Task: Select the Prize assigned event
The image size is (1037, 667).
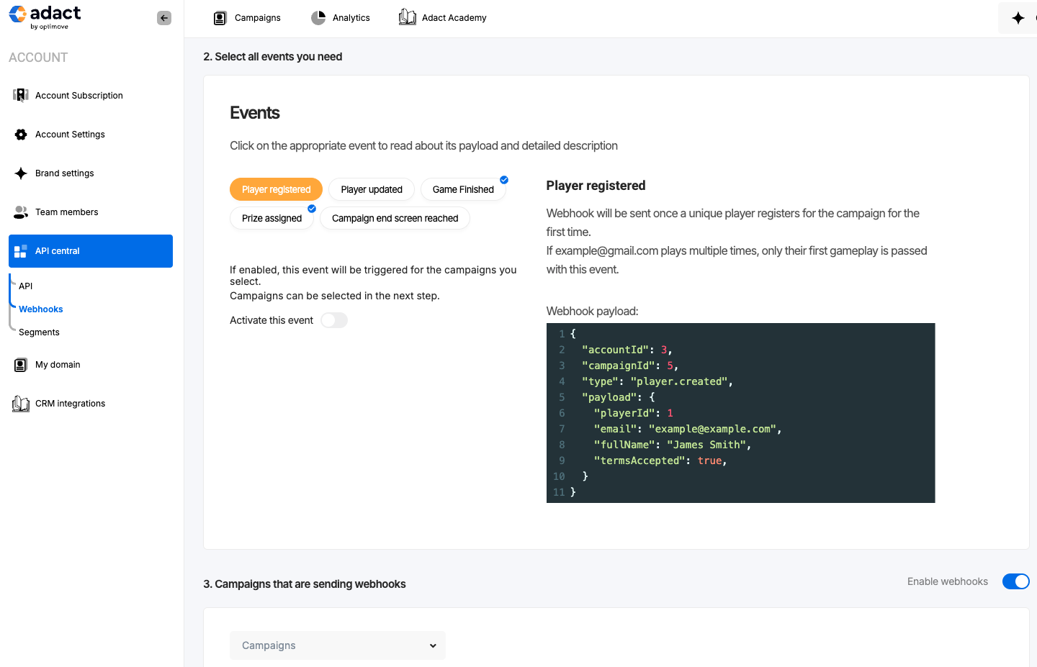Action: [272, 218]
